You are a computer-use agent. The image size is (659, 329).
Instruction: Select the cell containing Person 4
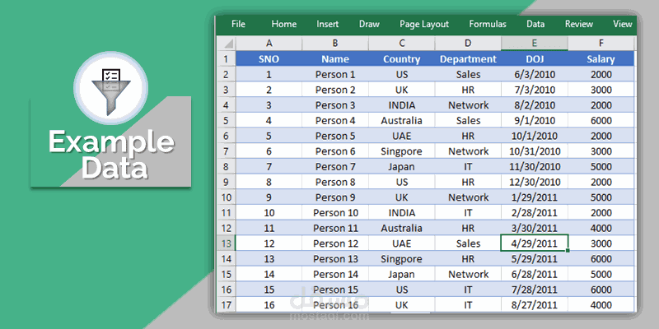(x=335, y=121)
